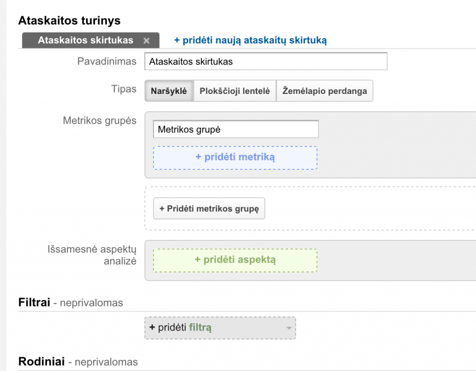Viewport: 476px width, 371px height.
Task: Click '+ pridėti naują ataskaitų skirtuką' link
Action: point(250,40)
